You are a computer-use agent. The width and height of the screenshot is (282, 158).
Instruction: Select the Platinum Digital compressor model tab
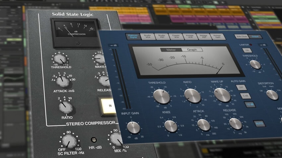[x=133, y=36]
